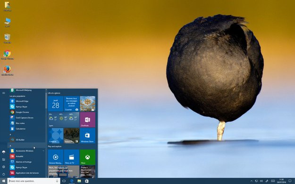The image size is (295, 184).
Task: Open the Films et TV tile
Action: (71, 157)
